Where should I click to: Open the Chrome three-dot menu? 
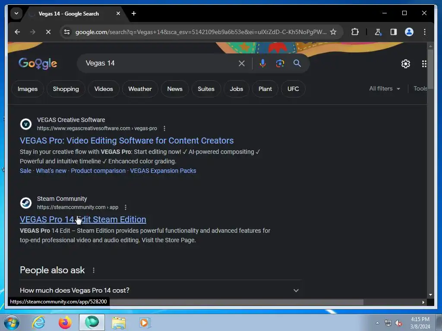click(425, 32)
